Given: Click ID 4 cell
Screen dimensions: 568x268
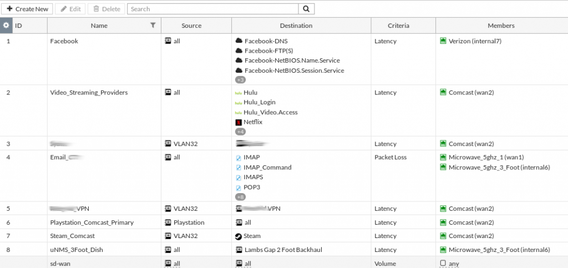Looking at the screenshot, I should click(x=8, y=157).
